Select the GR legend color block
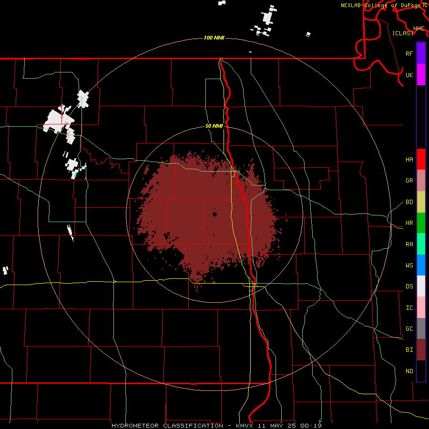Viewport: 429px width, 429px height. (421, 181)
